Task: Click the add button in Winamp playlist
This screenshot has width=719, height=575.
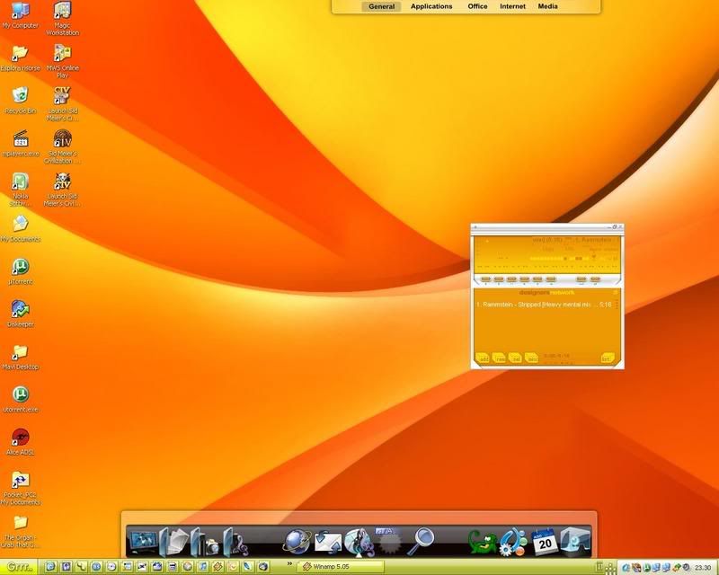Action: 483,358
